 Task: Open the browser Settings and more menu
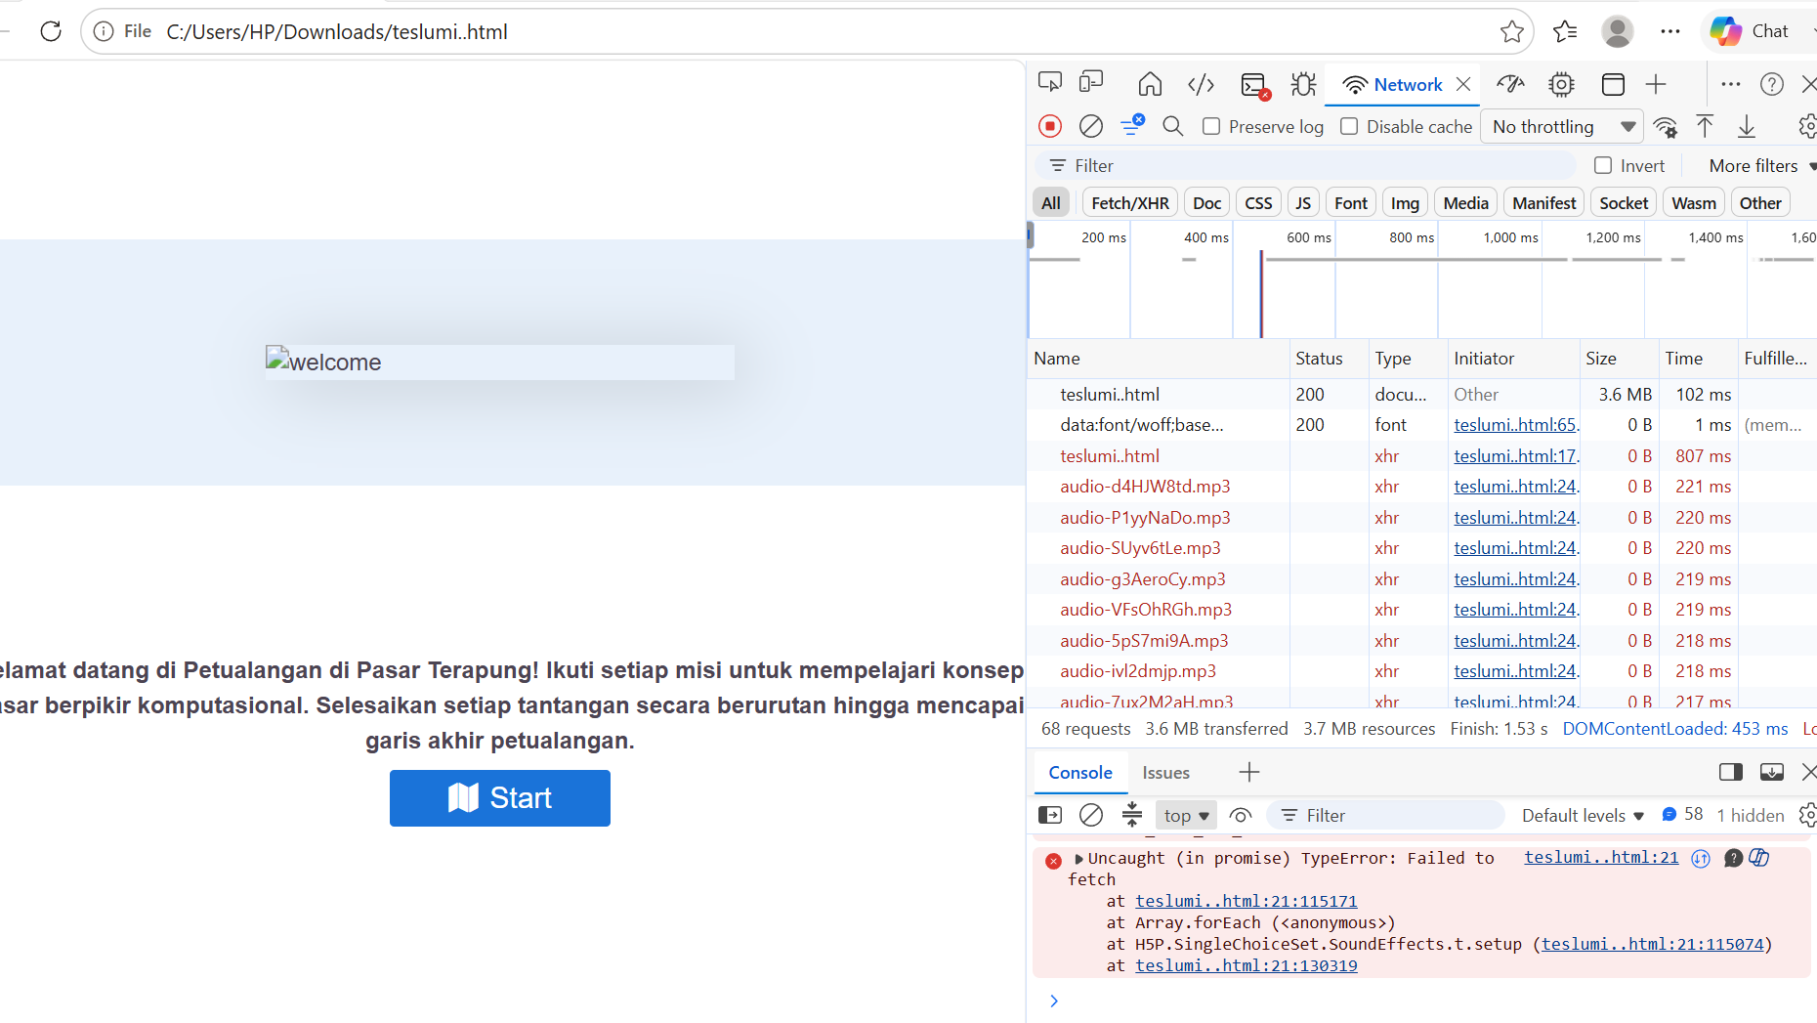click(x=1670, y=31)
